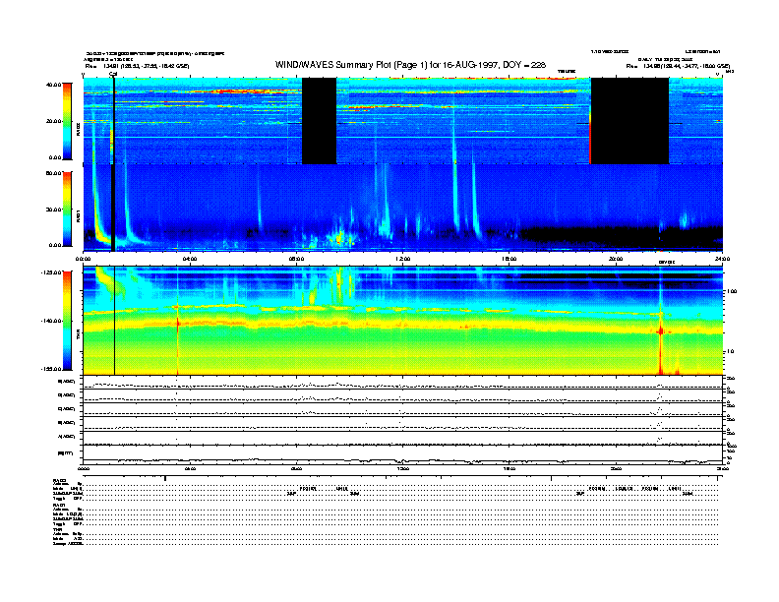Click the 20.00 tick on RAD2 color bar
Image resolution: width=779 pixels, height=602 pixels.
[x=53, y=121]
